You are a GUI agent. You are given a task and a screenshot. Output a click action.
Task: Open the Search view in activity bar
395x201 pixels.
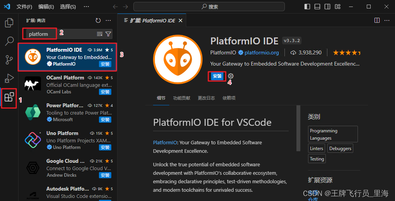tap(9, 41)
